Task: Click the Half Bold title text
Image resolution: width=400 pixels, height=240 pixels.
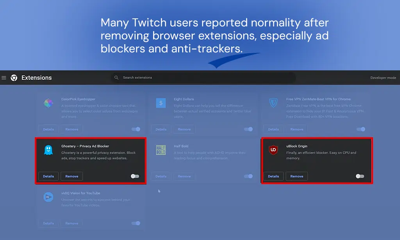Action: (x=181, y=146)
